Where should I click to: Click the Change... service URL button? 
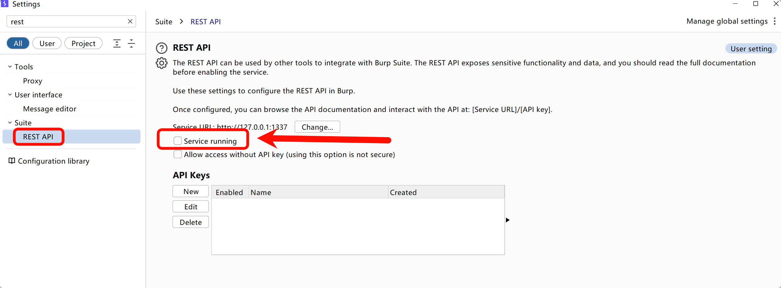click(x=317, y=127)
